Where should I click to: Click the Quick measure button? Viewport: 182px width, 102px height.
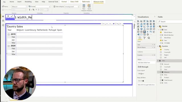click(x=89, y=8)
